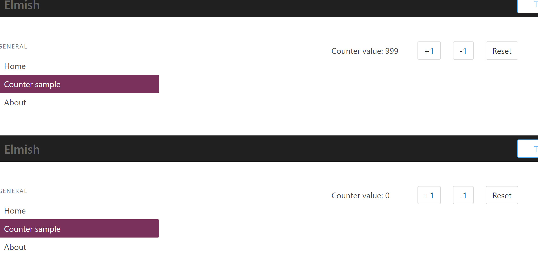Click the Elmish brand title in lower navbar
The image size is (538, 258).
click(22, 149)
